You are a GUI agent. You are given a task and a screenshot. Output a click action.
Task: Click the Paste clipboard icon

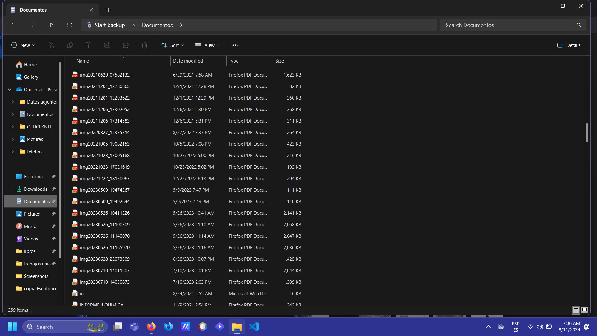[x=89, y=45]
